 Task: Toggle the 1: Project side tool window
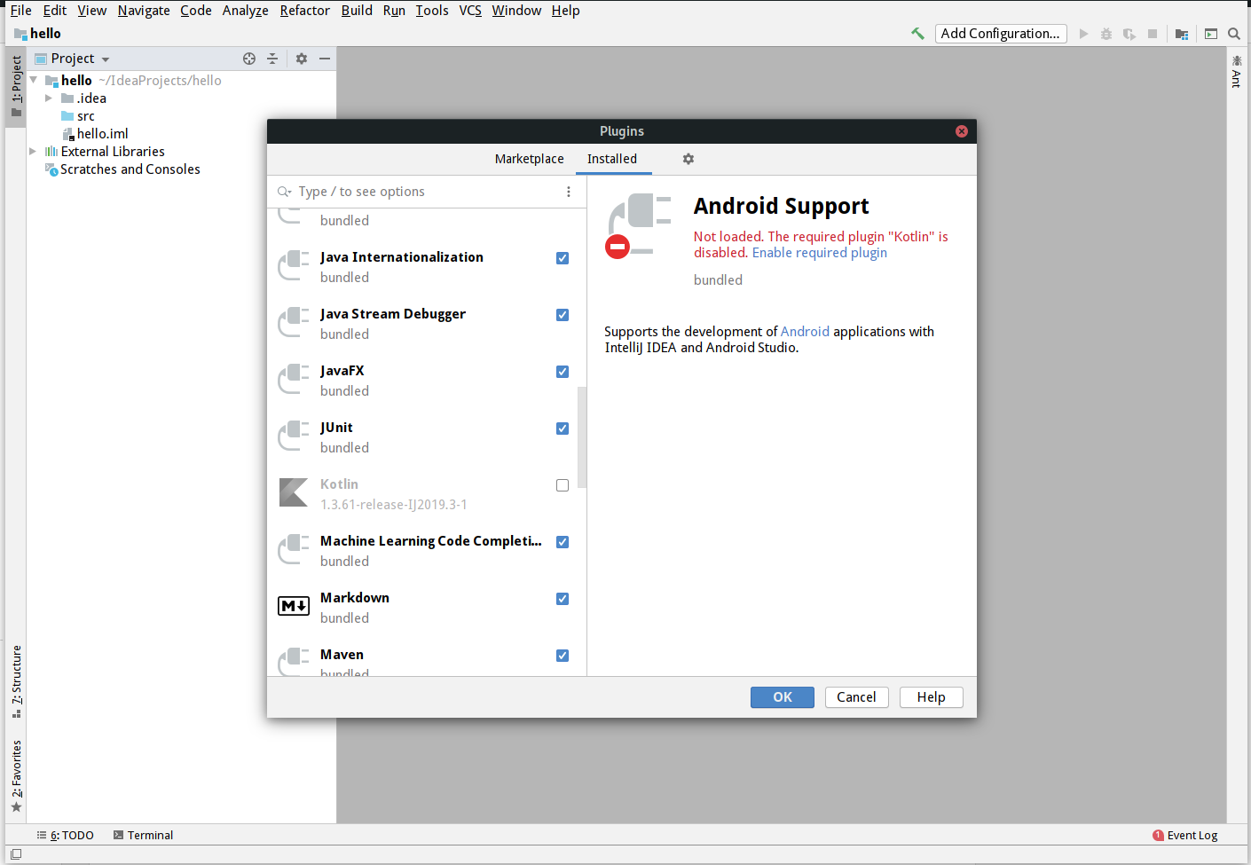point(16,86)
